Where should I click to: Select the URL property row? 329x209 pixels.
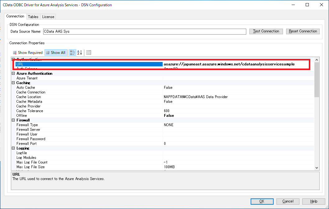89,64
